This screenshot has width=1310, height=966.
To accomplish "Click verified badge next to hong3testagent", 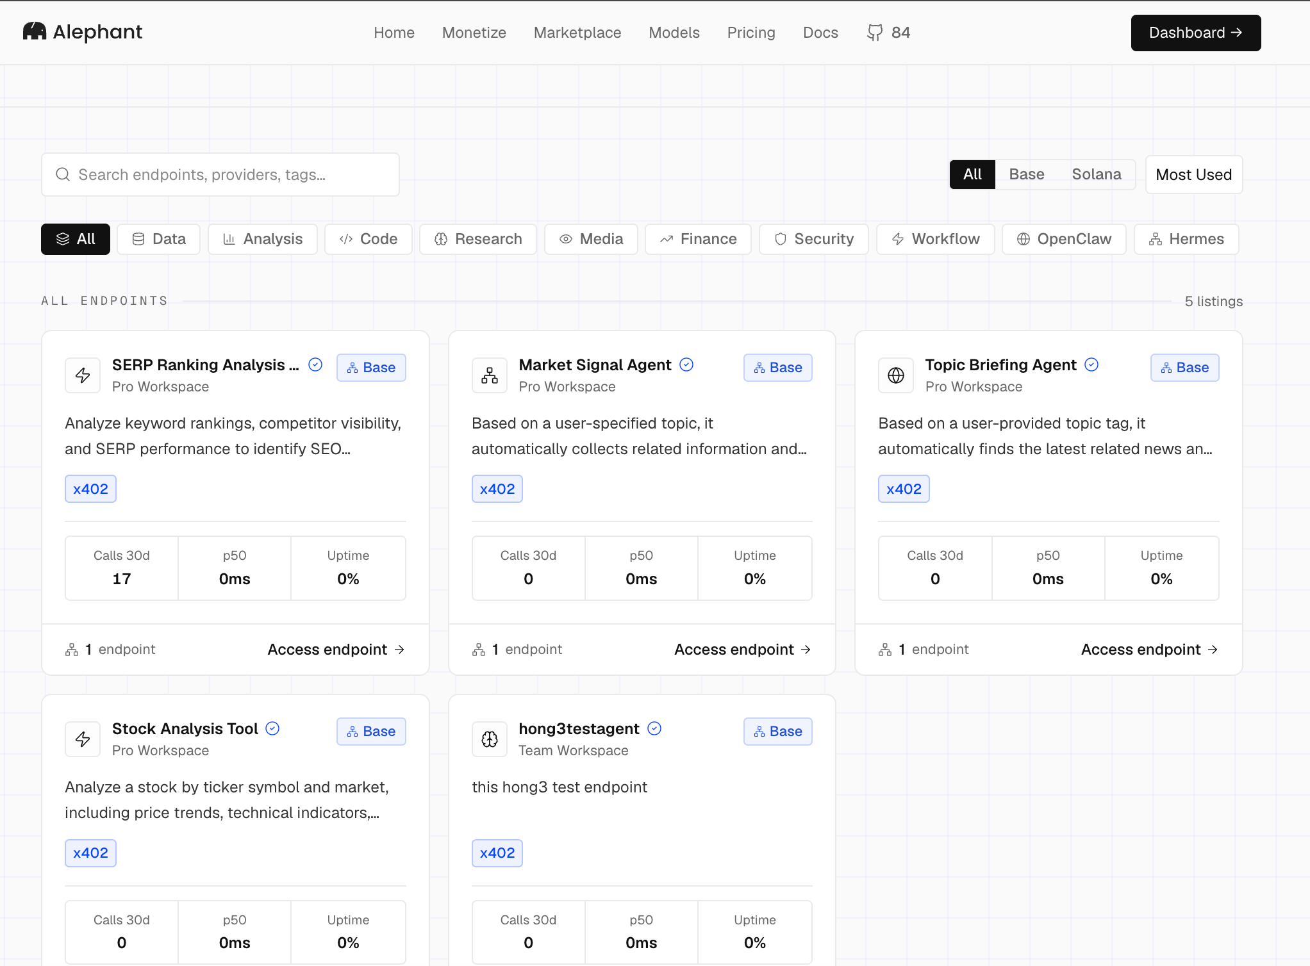I will 654,728.
